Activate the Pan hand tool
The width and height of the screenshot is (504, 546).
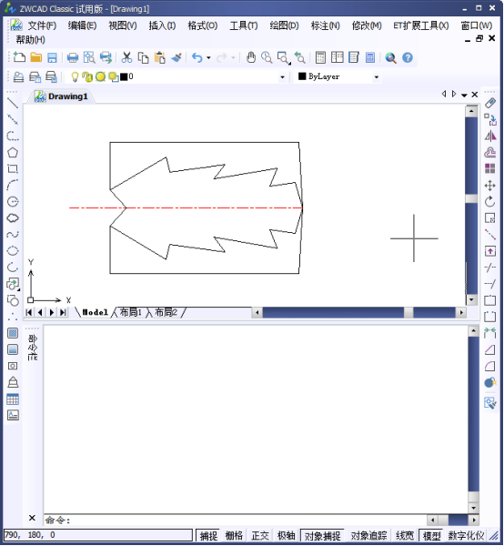250,57
